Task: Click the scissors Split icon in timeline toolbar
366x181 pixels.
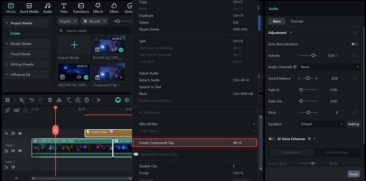Action: [59, 100]
